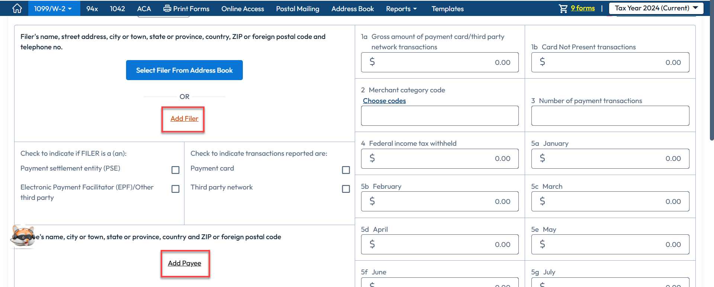Check Electronic Payment Facilitator (EPF) box
Screen dimensions: 714x287
tap(176, 189)
